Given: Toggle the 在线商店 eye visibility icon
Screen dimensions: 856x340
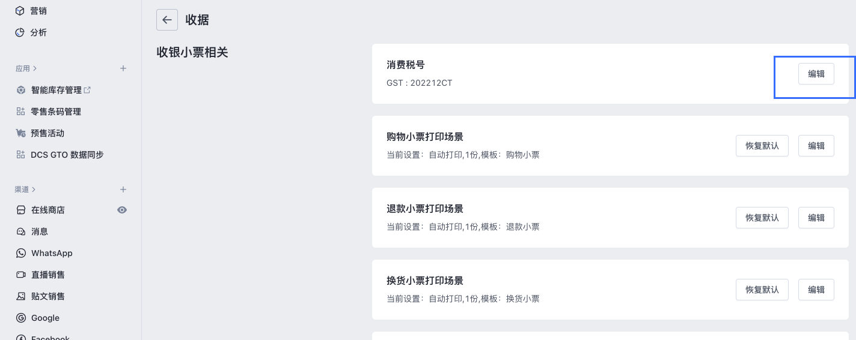Looking at the screenshot, I should point(122,210).
